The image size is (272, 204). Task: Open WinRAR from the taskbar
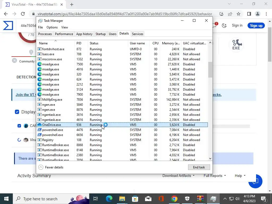[x=200, y=199]
